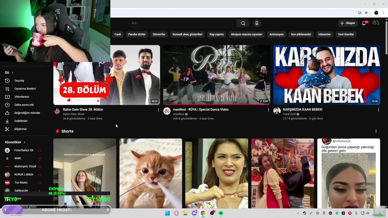
Task: Open the orange kitten Short
Action: pos(151,173)
